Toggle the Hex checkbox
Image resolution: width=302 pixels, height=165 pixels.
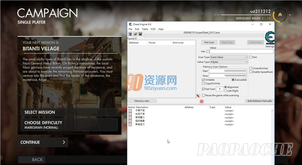pyautogui.click(x=208, y=51)
